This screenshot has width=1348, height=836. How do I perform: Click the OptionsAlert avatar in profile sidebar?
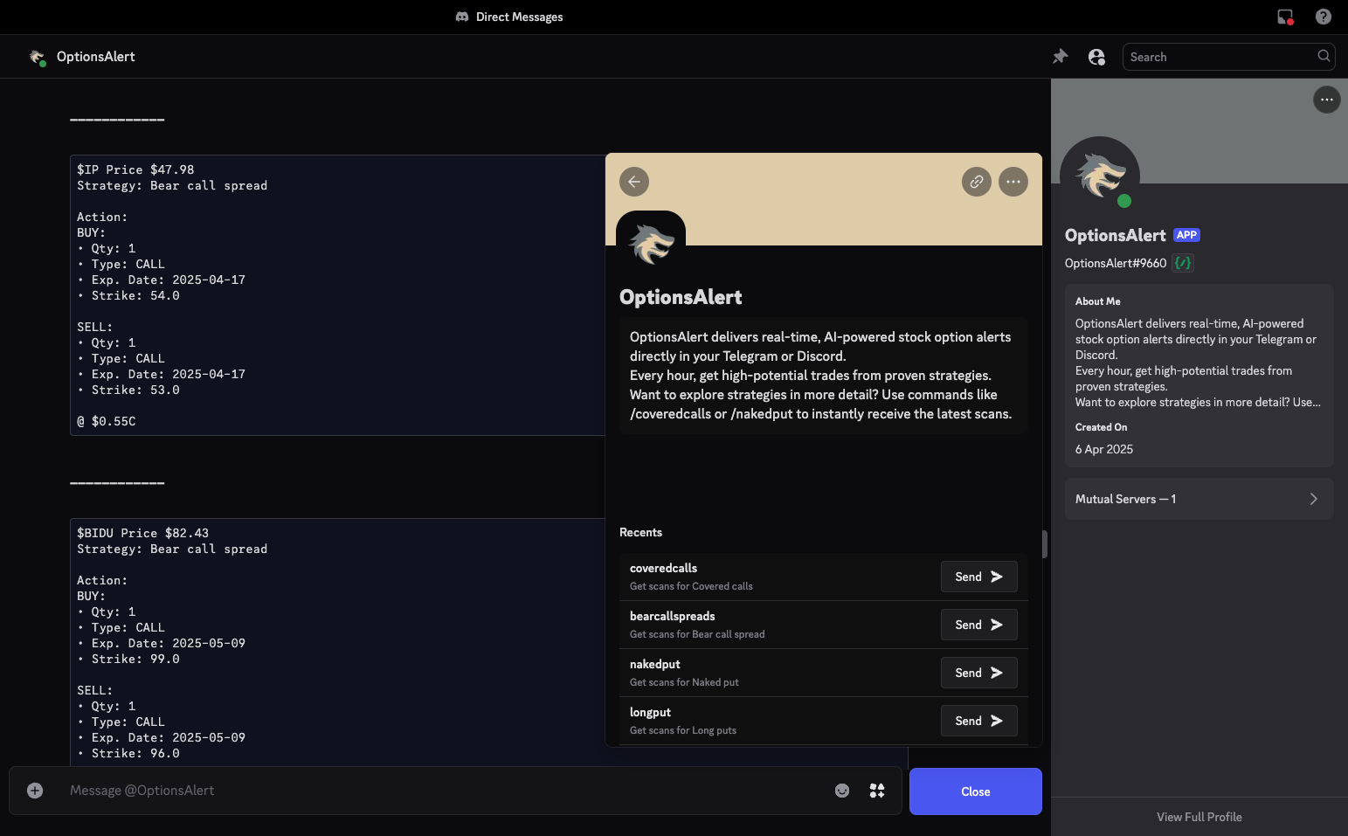[1100, 176]
